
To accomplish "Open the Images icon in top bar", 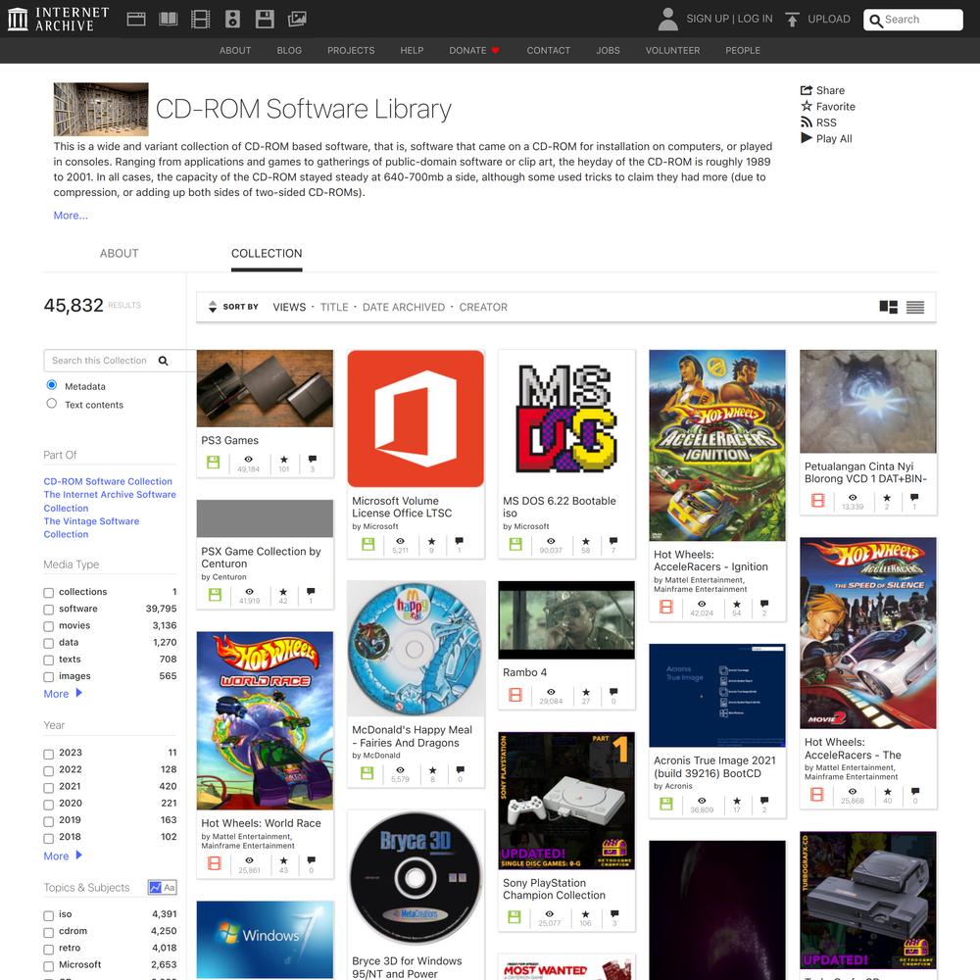I will pos(297,19).
